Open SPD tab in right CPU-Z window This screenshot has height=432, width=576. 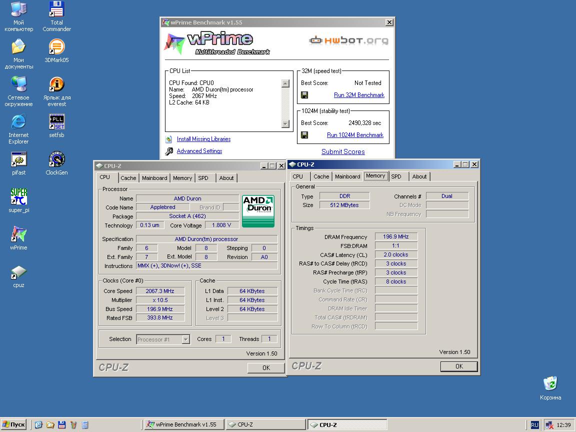396,176
